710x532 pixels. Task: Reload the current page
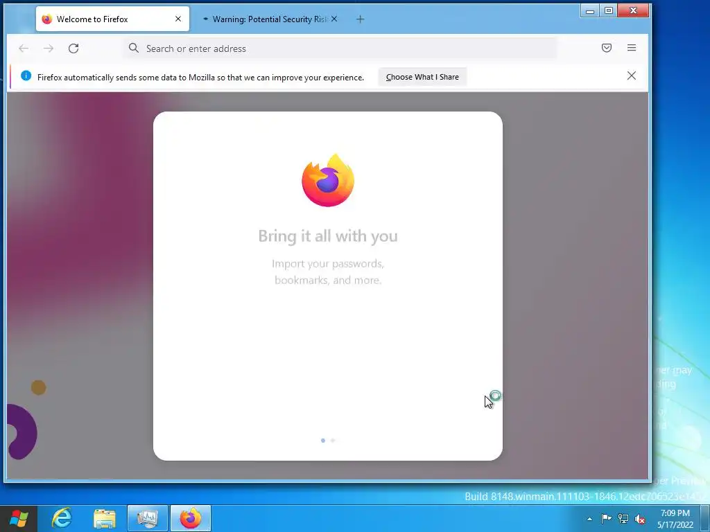coord(73,48)
